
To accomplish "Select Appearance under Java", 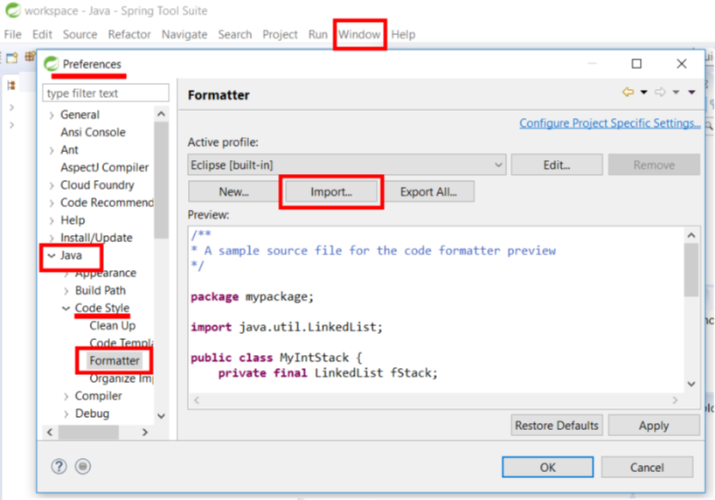I will click(106, 273).
